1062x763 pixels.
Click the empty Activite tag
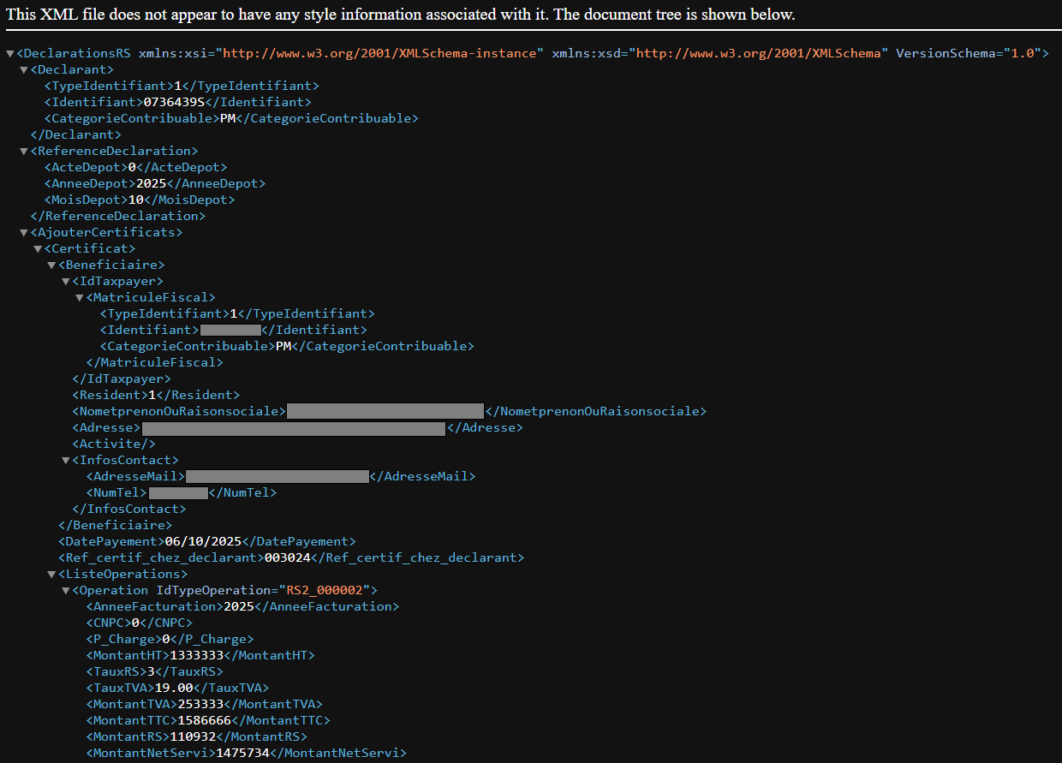(x=114, y=444)
